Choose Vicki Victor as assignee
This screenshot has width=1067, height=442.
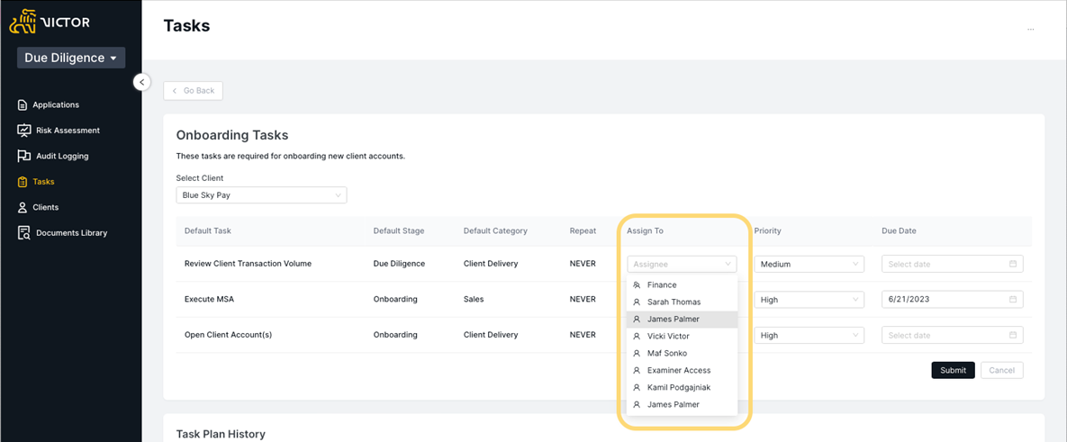point(682,336)
